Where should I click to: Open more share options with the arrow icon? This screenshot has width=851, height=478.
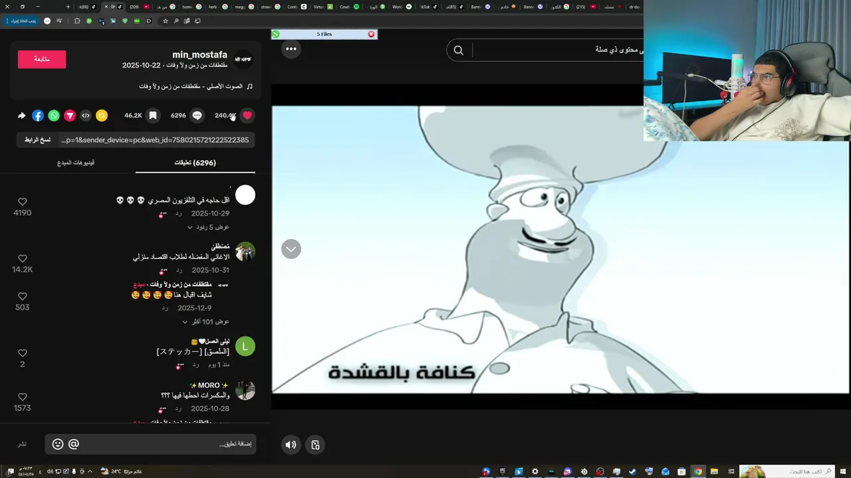21,116
